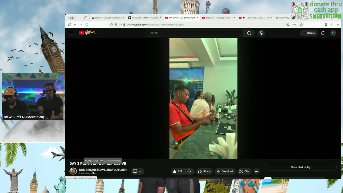Open the container tab icon beside back arrow
The width and height of the screenshot is (343, 193).
(x=69, y=24)
